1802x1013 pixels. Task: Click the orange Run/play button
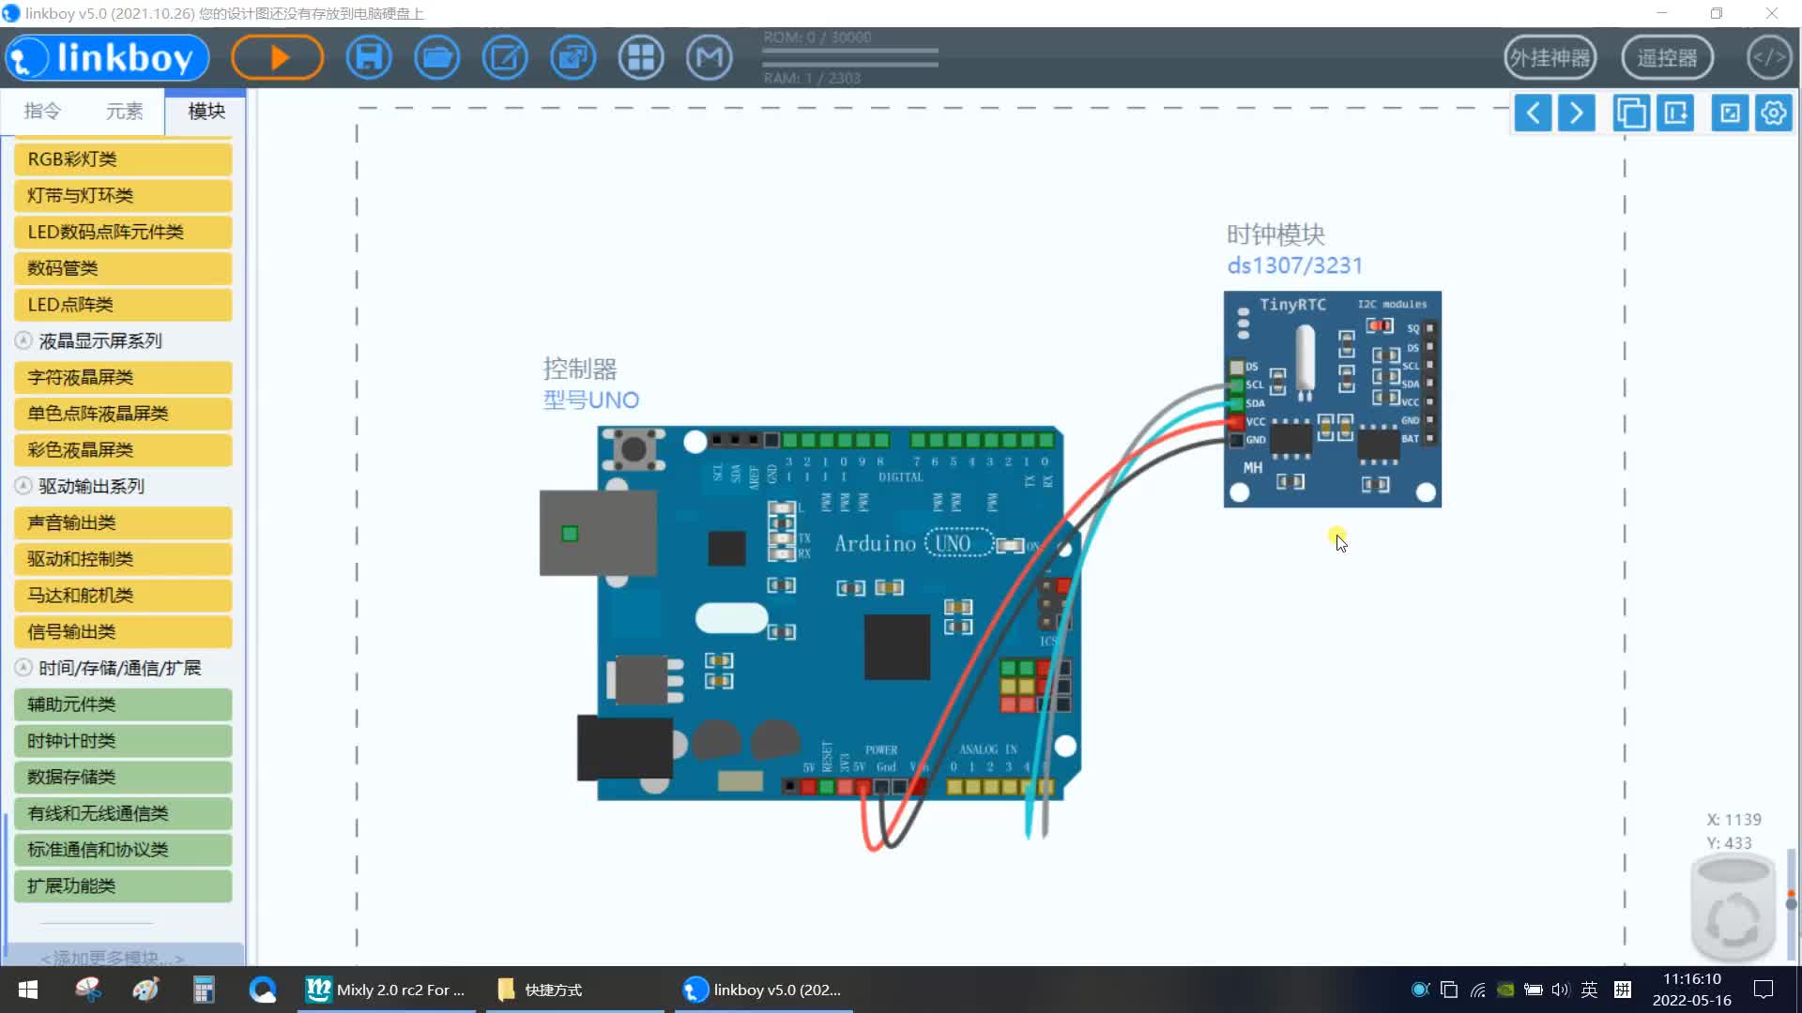[x=277, y=58]
